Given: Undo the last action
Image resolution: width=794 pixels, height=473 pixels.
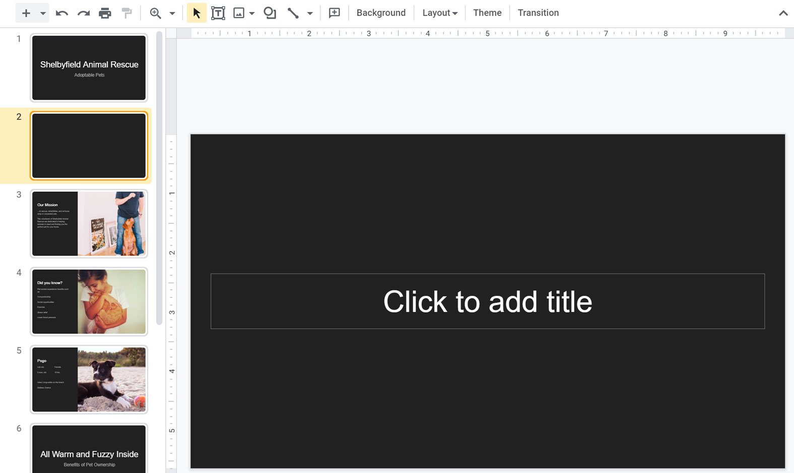Looking at the screenshot, I should [x=62, y=13].
